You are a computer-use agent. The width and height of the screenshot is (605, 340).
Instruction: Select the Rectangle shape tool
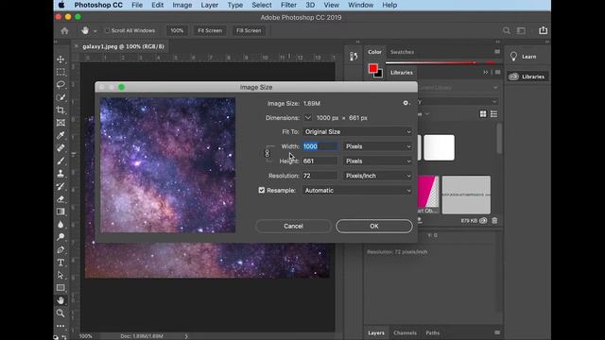click(60, 287)
